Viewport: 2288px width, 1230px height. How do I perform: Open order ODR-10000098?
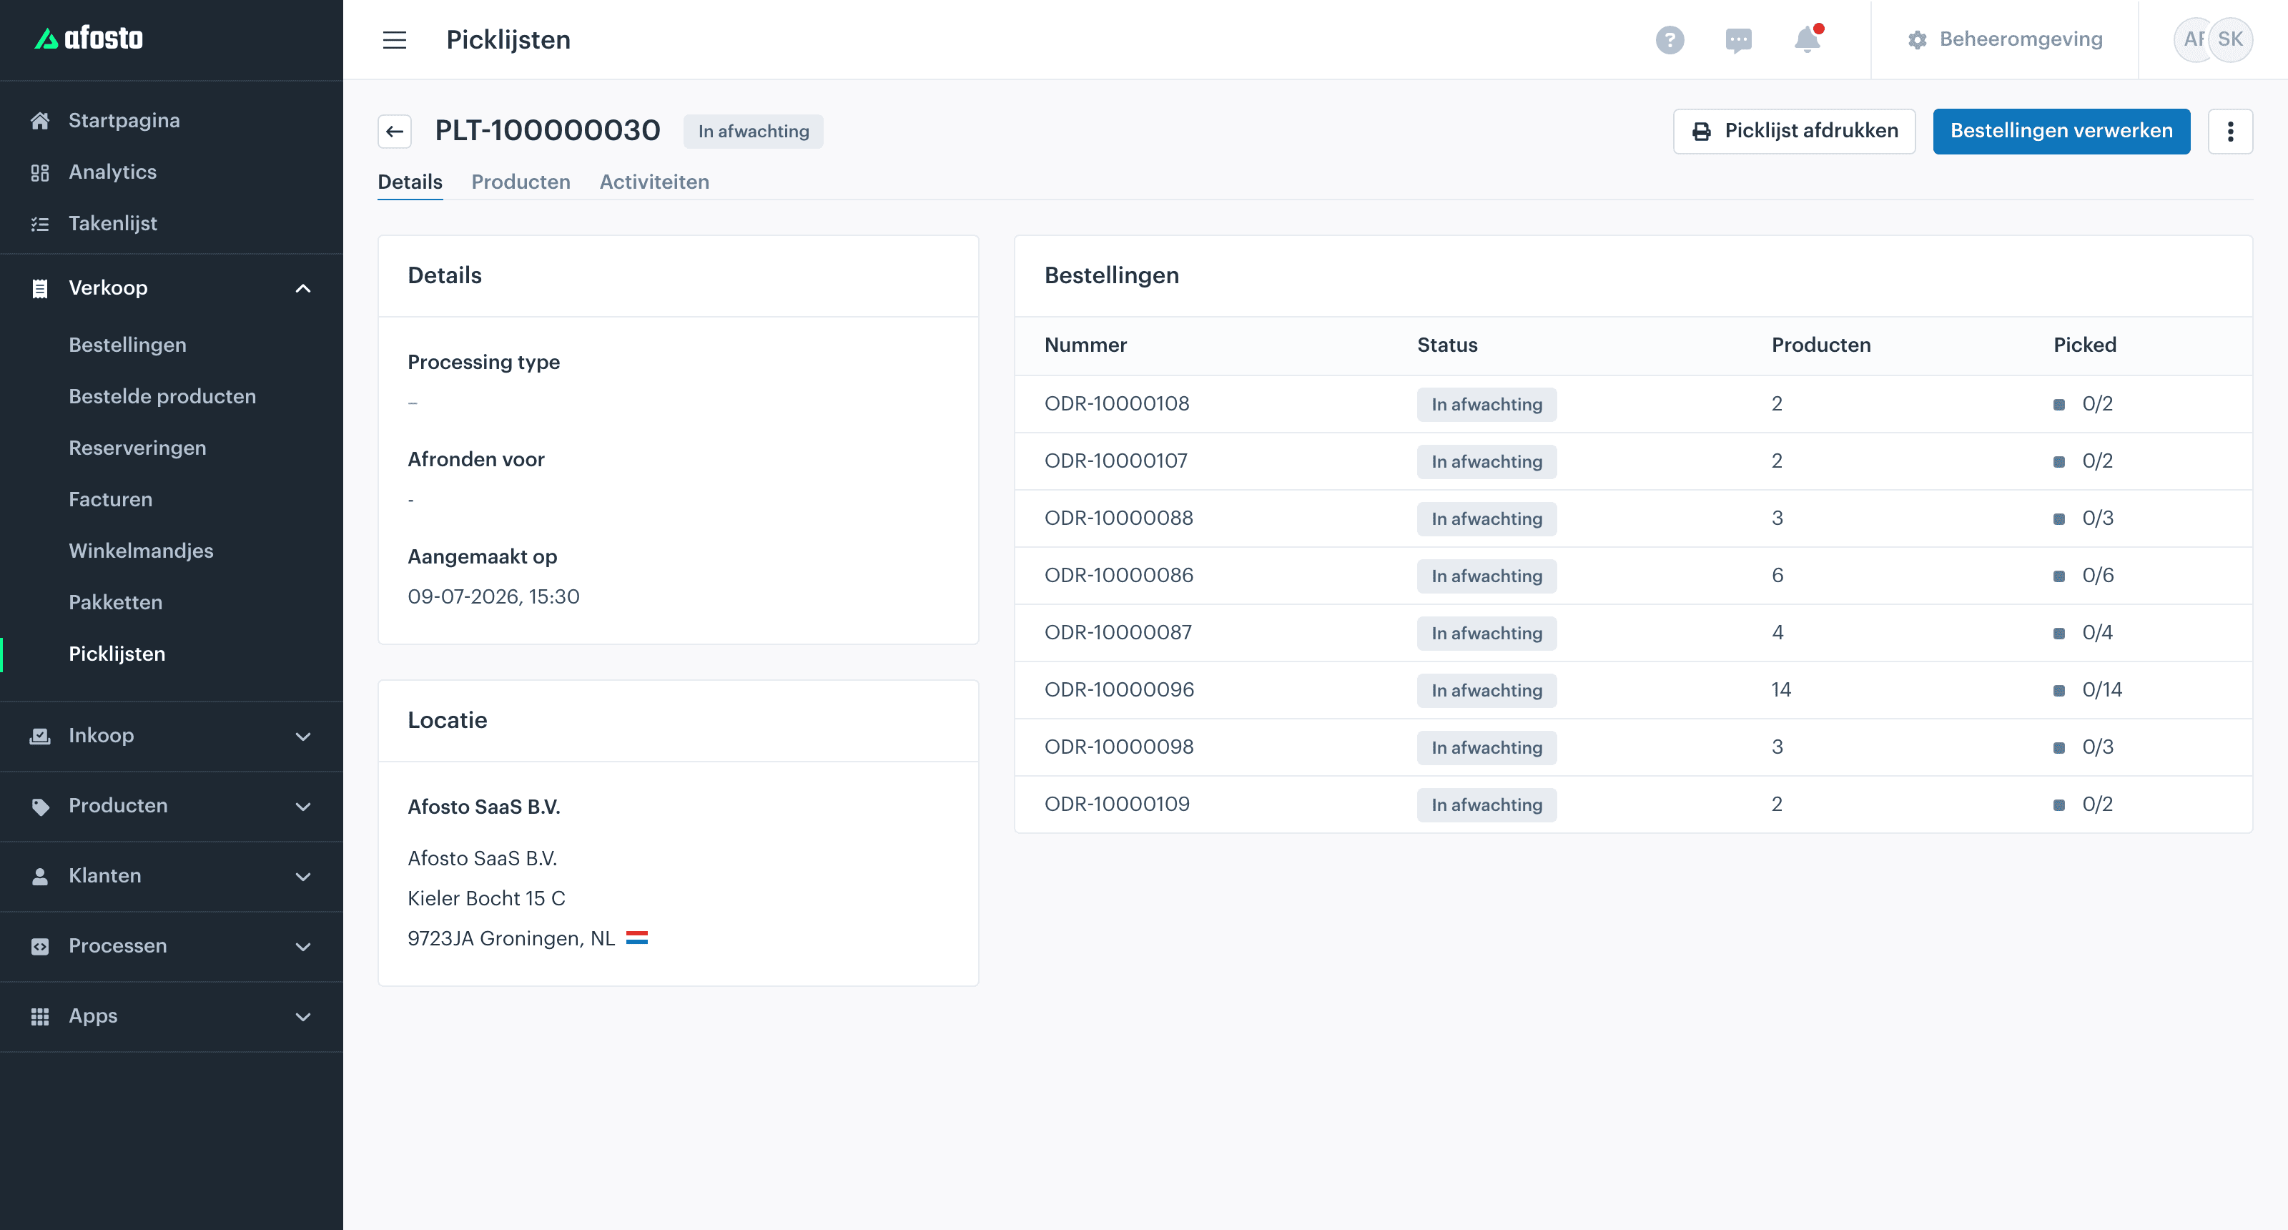pos(1119,747)
